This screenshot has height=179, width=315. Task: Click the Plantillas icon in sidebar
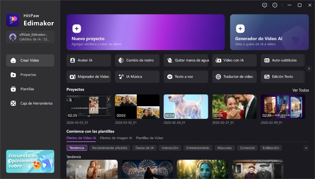click(x=13, y=89)
